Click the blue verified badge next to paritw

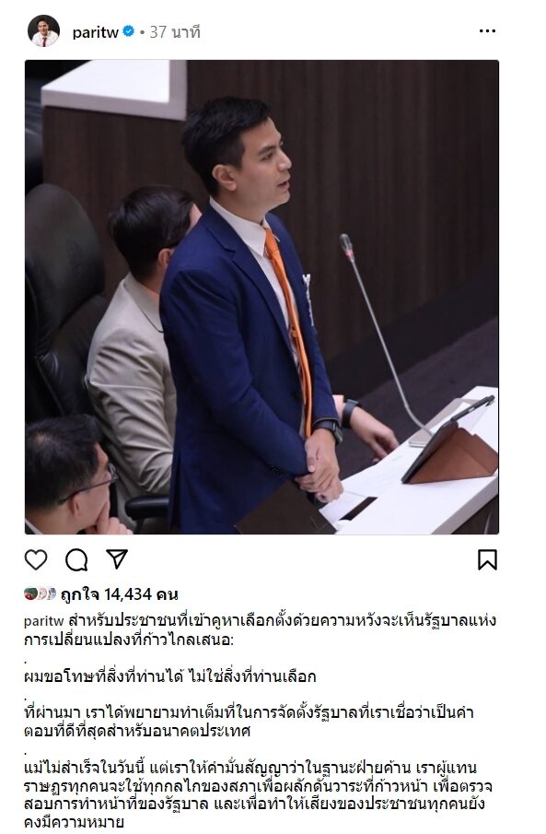pyautogui.click(x=128, y=31)
